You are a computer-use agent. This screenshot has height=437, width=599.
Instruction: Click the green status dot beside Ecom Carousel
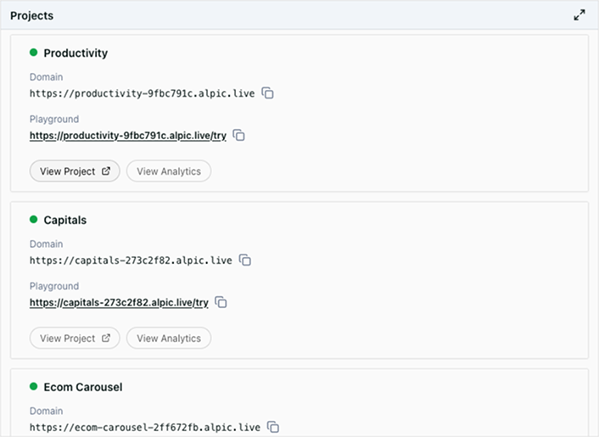coord(34,387)
